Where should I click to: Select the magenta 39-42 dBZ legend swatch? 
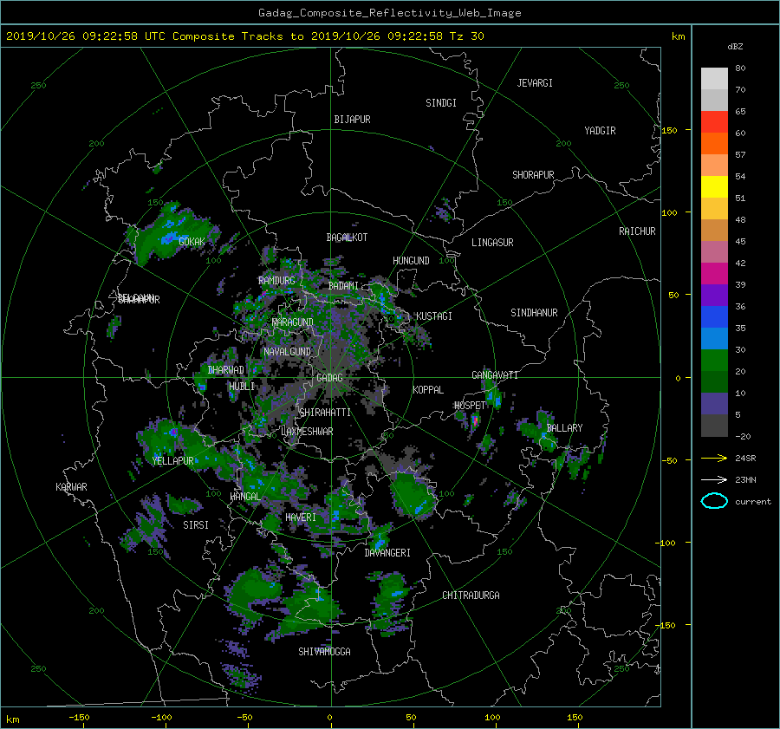(714, 273)
